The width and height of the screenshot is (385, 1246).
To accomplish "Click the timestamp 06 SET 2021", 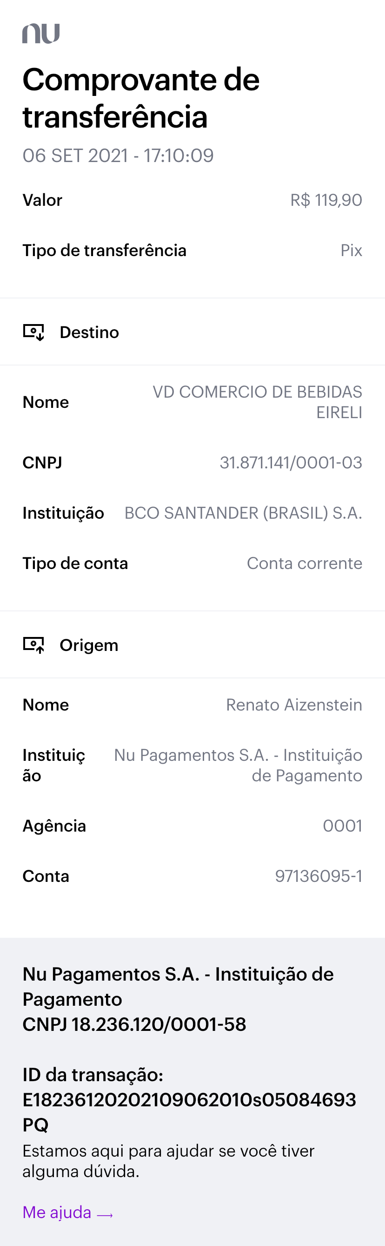I will [x=118, y=156].
